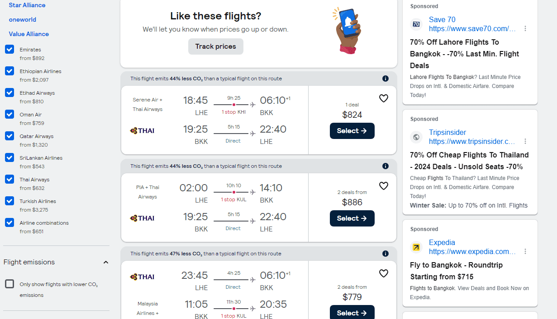Uncheck the Emirates airline filter
This screenshot has width=557, height=319.
point(10,49)
